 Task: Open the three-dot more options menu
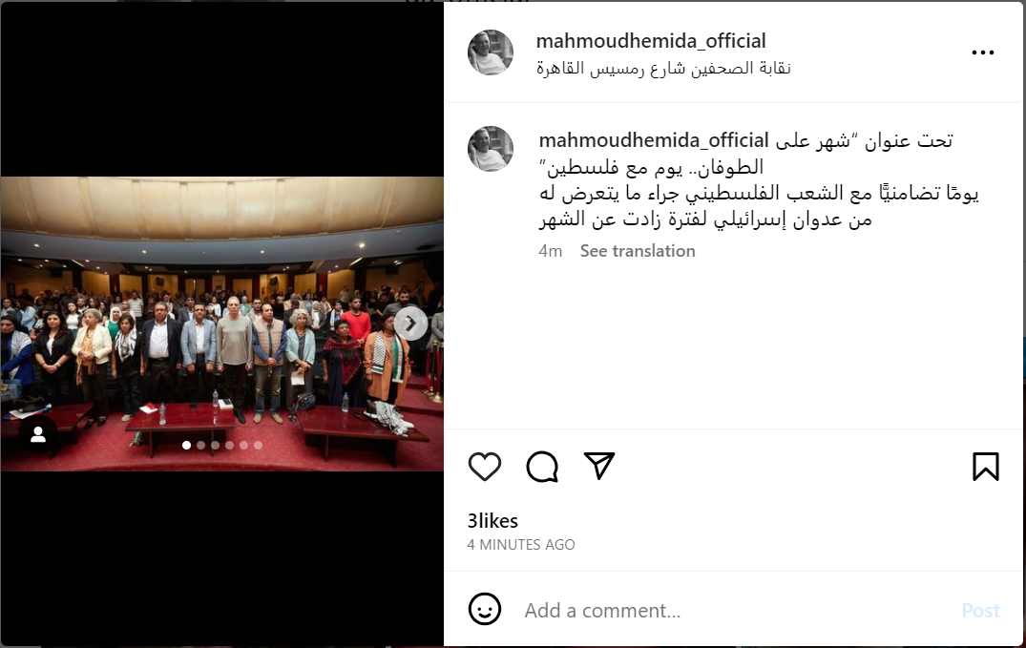coord(983,52)
